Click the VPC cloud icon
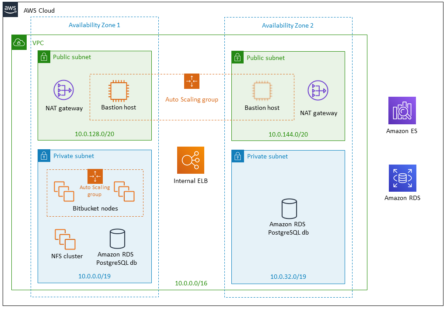The width and height of the screenshot is (447, 309). pyautogui.click(x=19, y=42)
